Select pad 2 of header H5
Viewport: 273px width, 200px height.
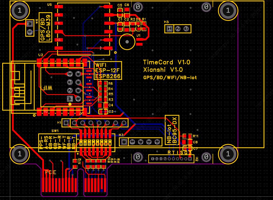coord(178,29)
